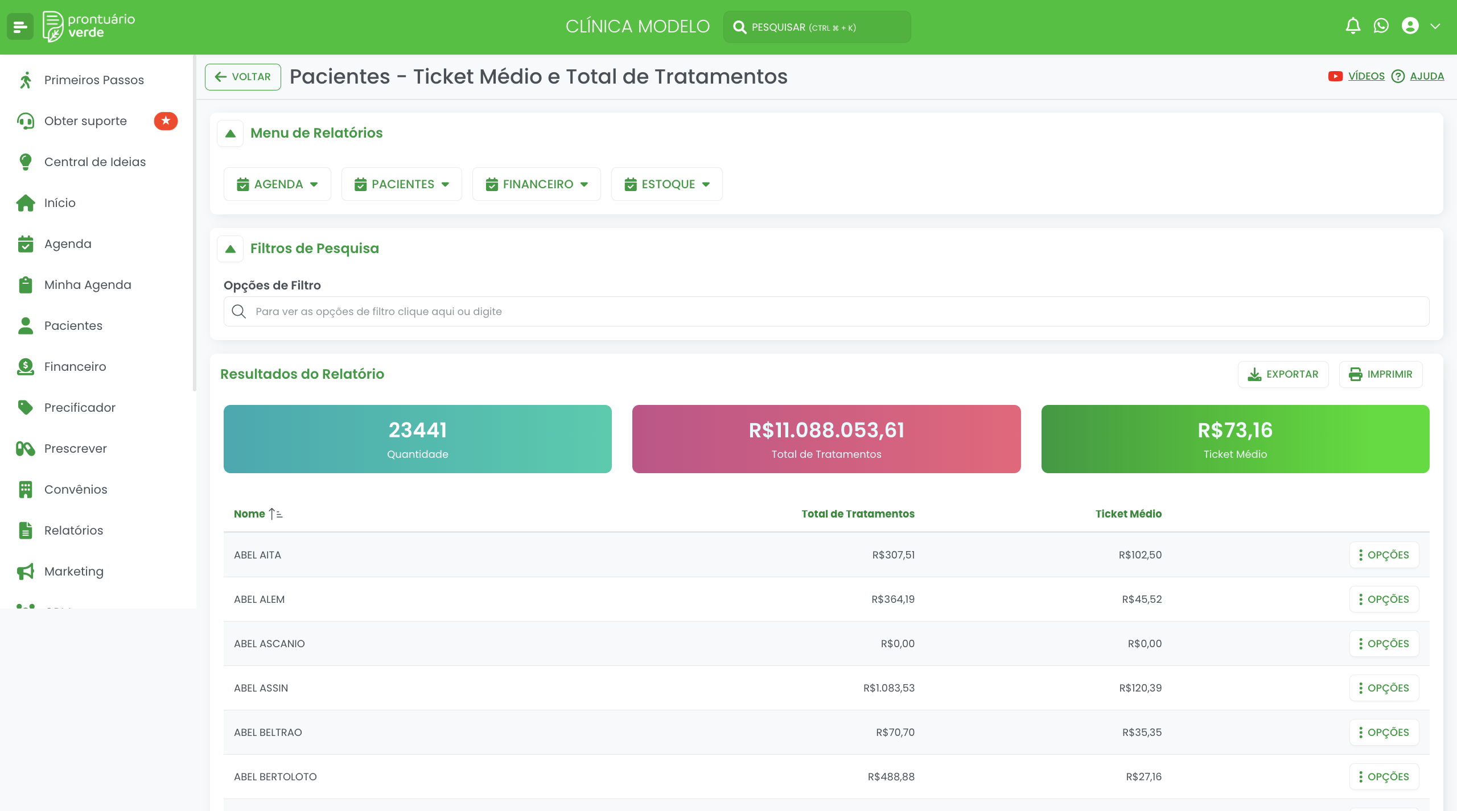Screen dimensions: 1457x811
Task: Click the VOLTAR button
Action: (243, 77)
